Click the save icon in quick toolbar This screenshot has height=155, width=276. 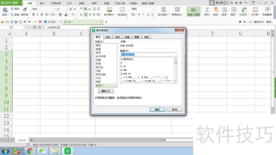7,22
